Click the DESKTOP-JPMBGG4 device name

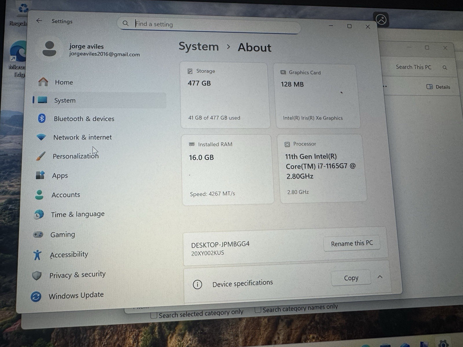tap(220, 244)
